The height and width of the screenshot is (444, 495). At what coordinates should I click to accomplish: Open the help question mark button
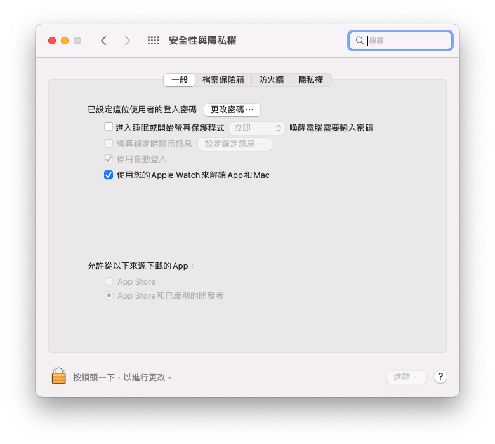click(440, 377)
